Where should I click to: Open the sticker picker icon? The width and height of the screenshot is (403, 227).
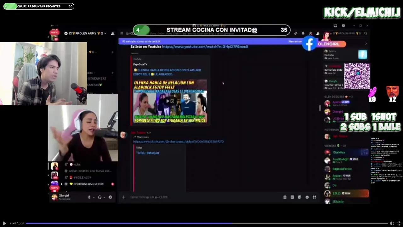[x=299, y=197]
